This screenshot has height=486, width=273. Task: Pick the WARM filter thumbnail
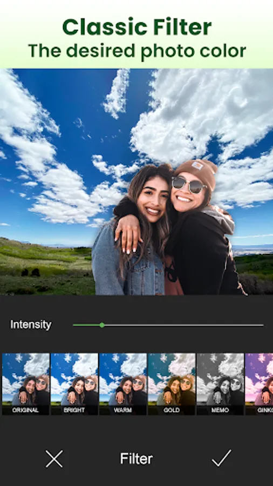click(x=123, y=384)
